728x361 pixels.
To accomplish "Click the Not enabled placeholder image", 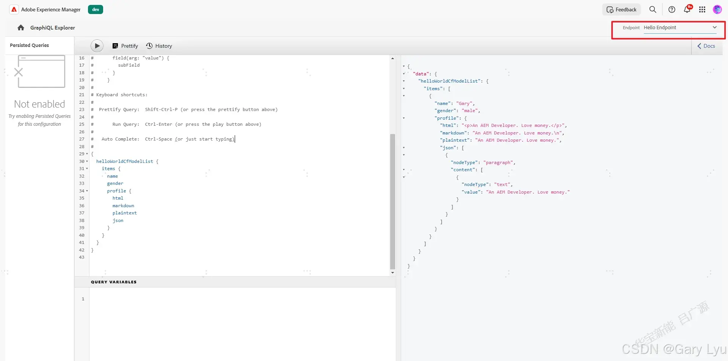I will [39, 71].
